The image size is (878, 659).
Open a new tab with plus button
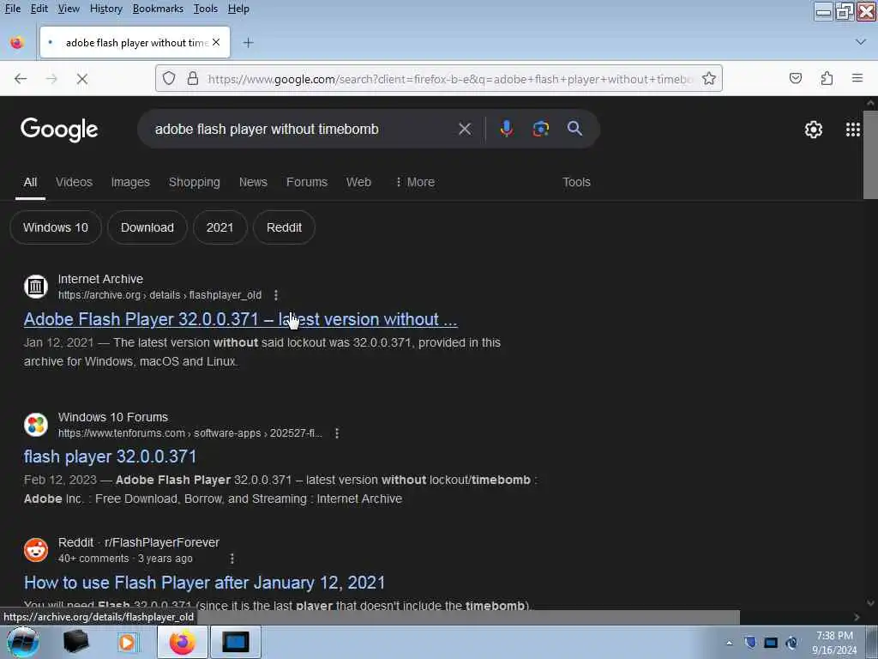(x=248, y=43)
